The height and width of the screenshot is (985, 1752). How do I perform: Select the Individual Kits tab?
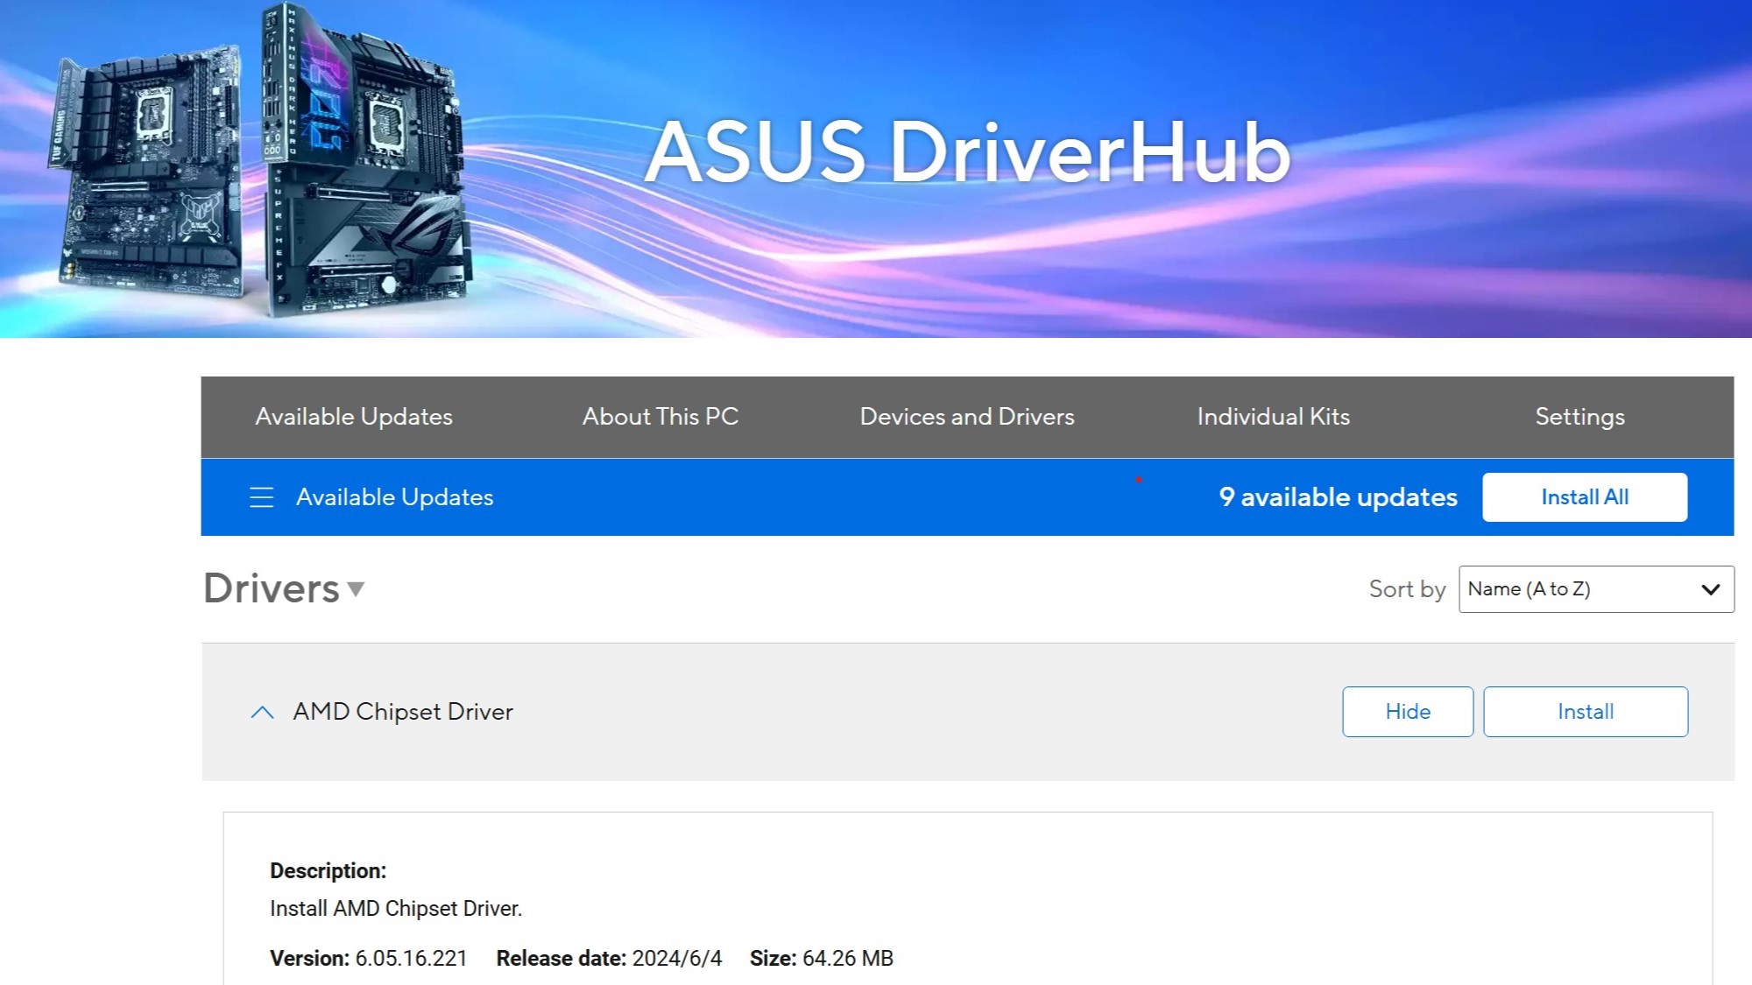[1274, 417]
